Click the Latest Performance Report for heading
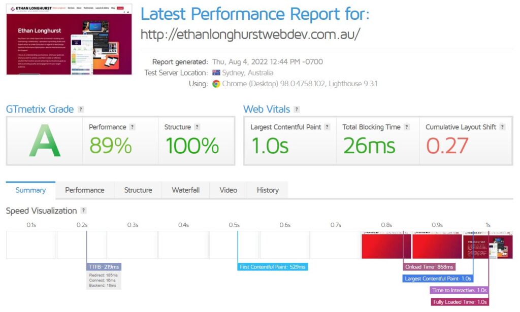The width and height of the screenshot is (520, 312). click(x=255, y=14)
